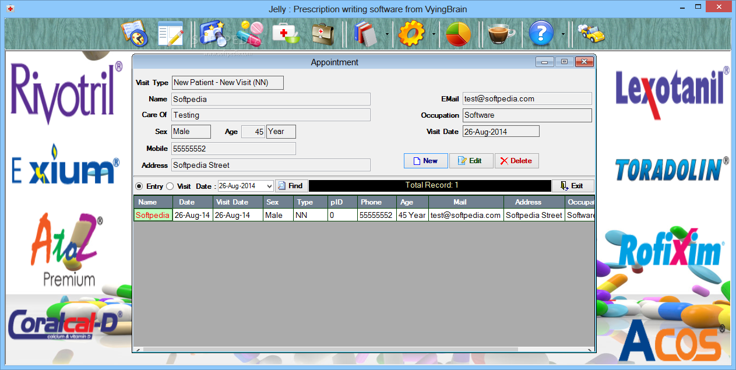Image resolution: width=736 pixels, height=370 pixels.
Task: Click the Mail column header
Action: point(466,202)
